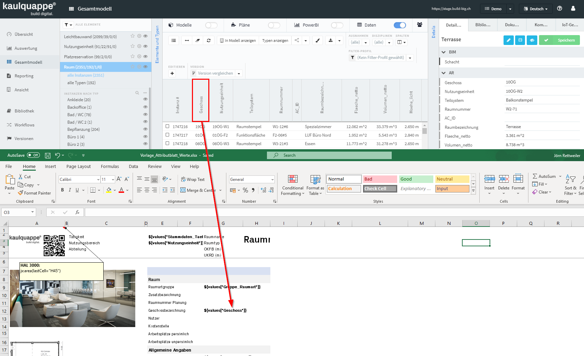
Task: Click the plus icon under Editieren
Action: coord(172,73)
